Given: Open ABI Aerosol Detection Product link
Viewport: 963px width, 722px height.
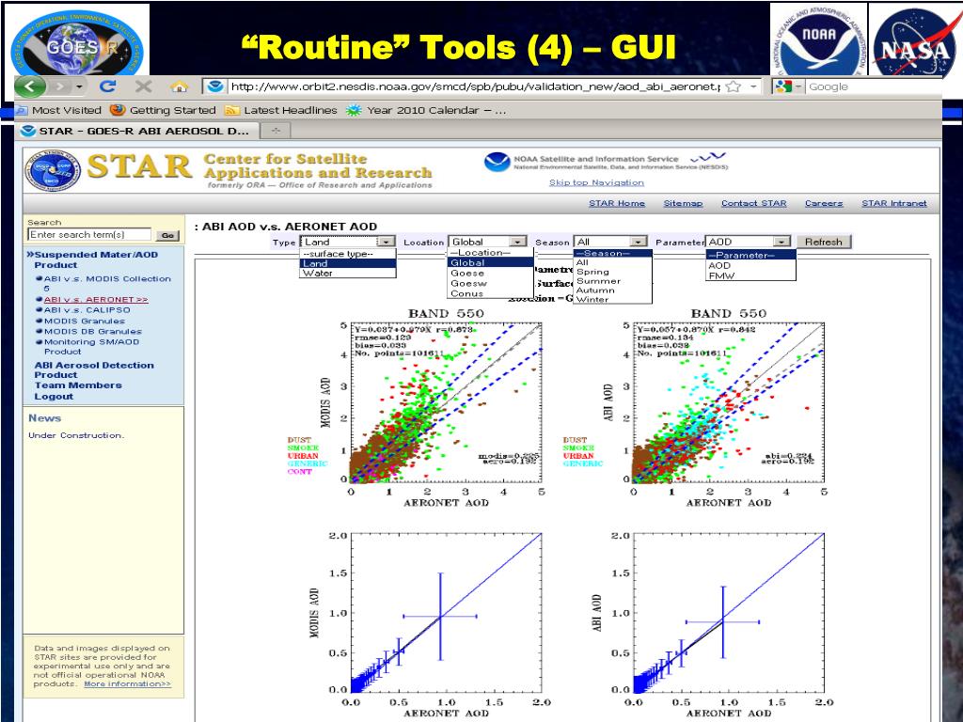Looking at the screenshot, I should pos(94,369).
